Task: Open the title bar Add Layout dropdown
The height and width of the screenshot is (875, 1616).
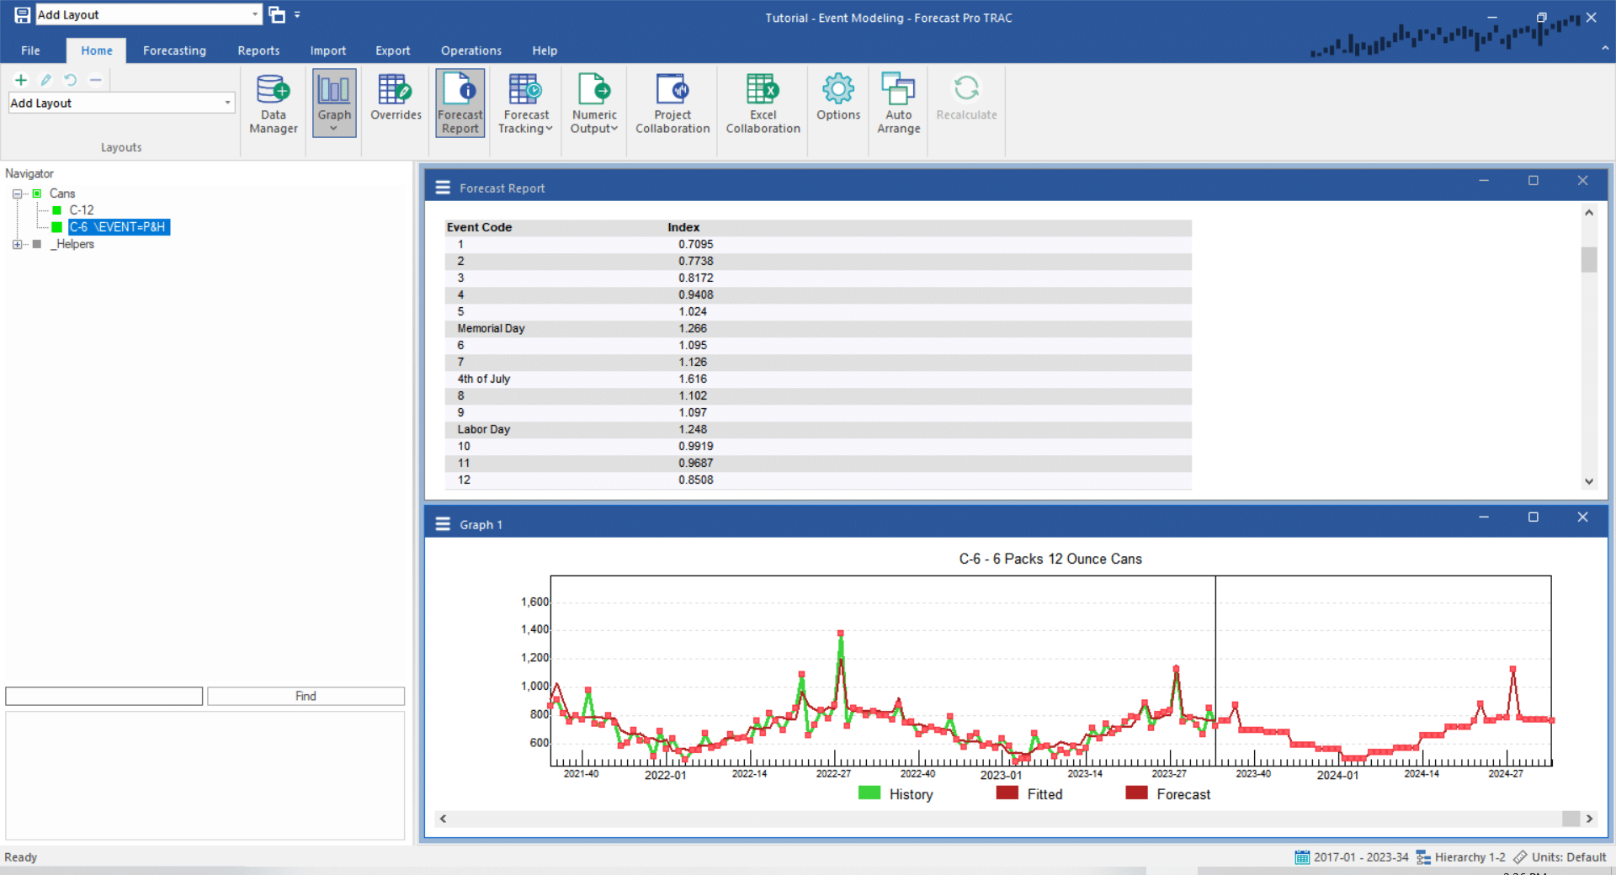Action: point(255,15)
